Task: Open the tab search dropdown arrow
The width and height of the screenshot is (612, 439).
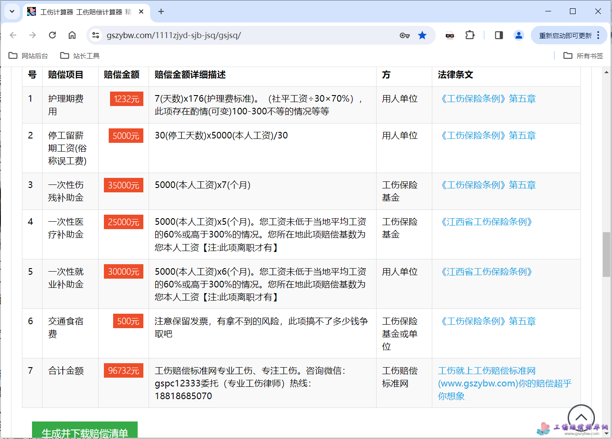Action: click(12, 11)
